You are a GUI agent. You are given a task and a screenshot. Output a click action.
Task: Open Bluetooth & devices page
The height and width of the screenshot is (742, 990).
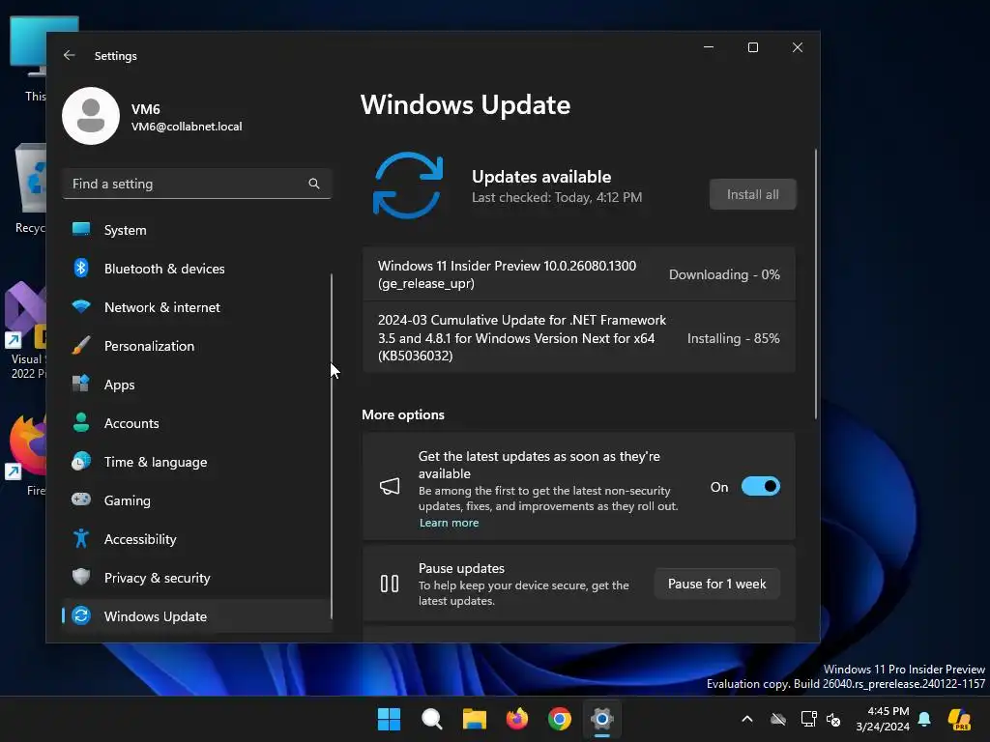[x=197, y=269]
